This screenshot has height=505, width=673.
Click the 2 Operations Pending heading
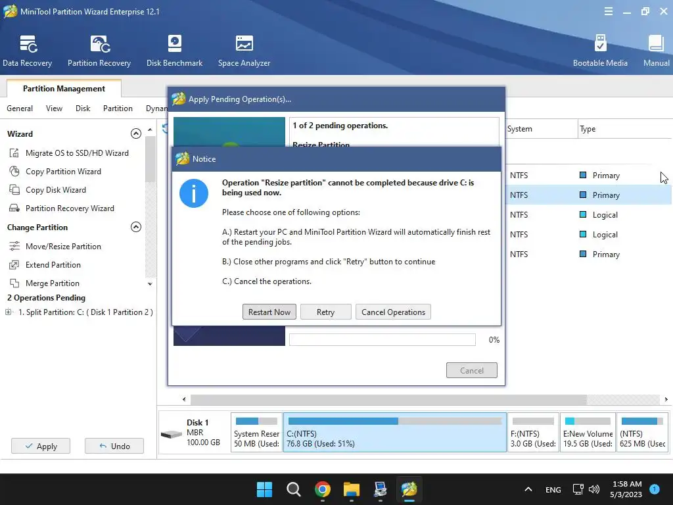tap(47, 298)
